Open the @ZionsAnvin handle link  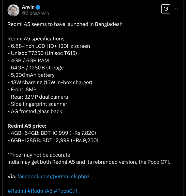click(x=36, y=13)
